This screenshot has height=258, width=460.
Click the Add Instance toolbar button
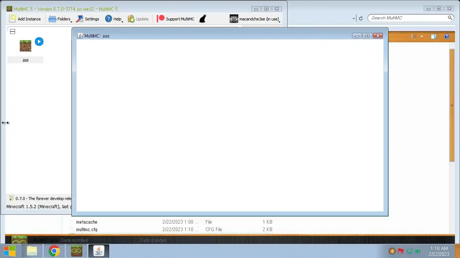(25, 19)
